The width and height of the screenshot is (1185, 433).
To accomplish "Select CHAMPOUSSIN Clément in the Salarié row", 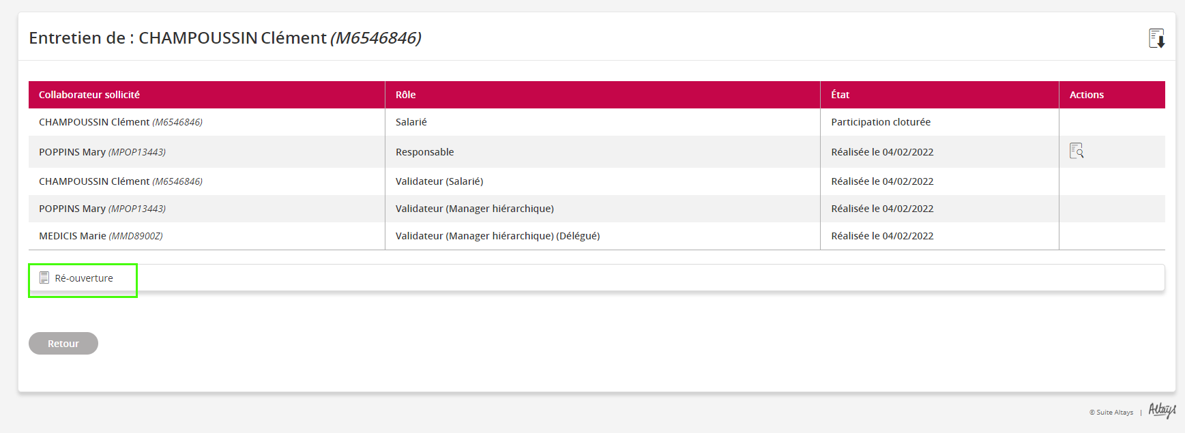I will (94, 122).
